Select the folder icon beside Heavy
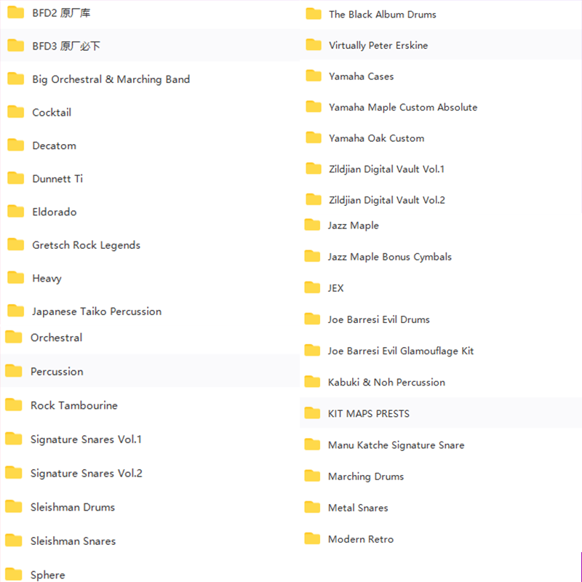 click(x=15, y=278)
